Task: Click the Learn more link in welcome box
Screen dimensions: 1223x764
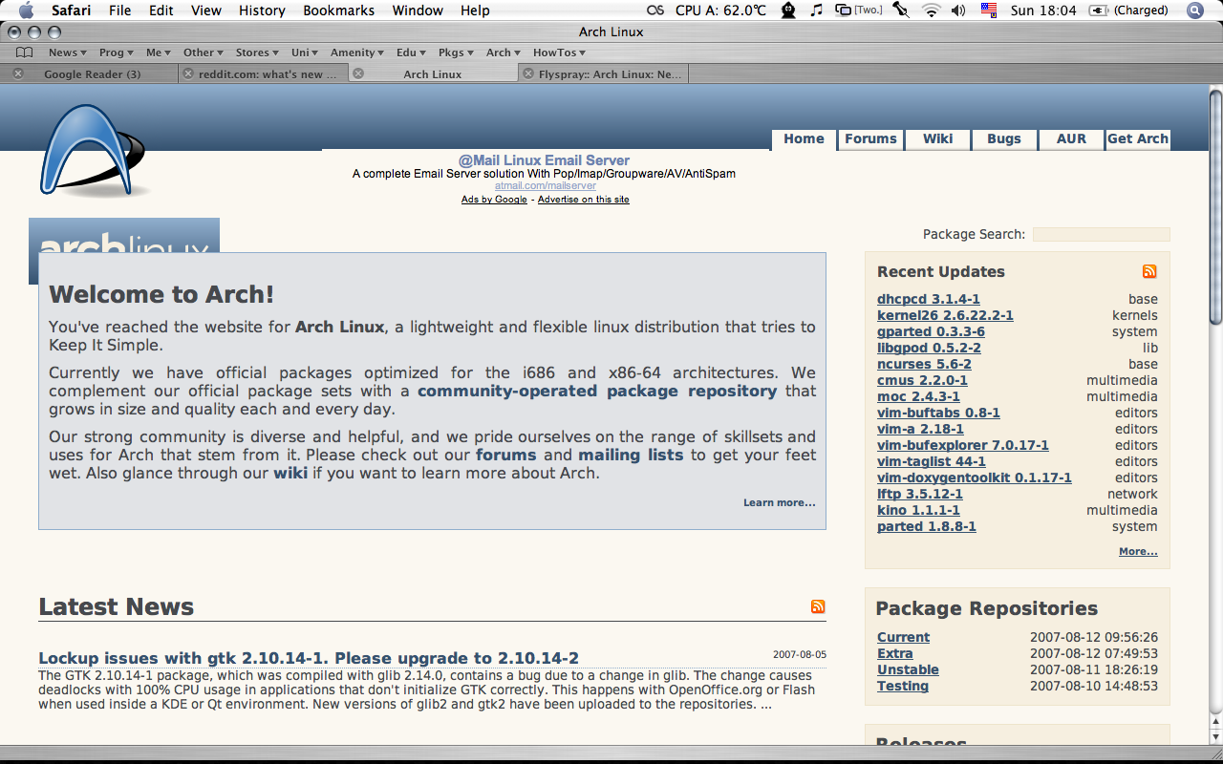Action: [779, 502]
